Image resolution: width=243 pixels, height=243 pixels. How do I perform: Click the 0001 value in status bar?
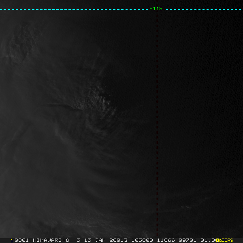tap(21, 240)
